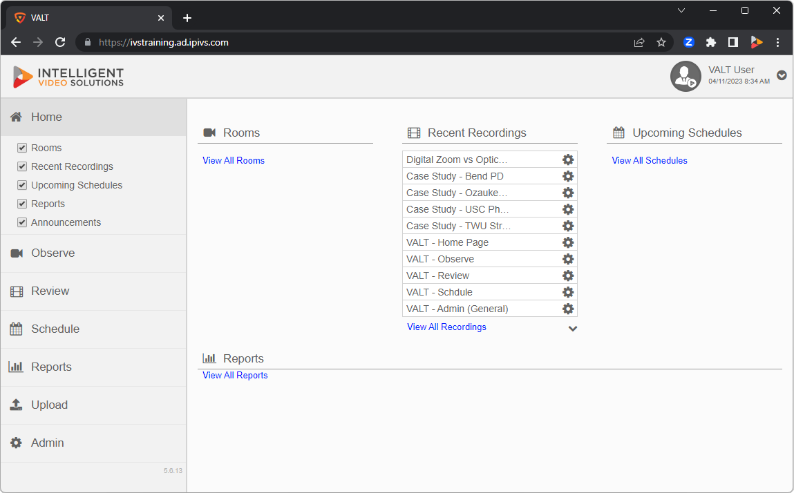Click the Intelligent Video Solutions logo
Image resolution: width=794 pixels, height=493 pixels.
[x=68, y=77]
